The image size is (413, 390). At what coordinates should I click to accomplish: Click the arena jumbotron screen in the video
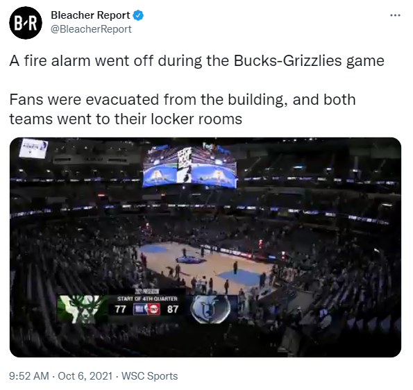coord(189,167)
